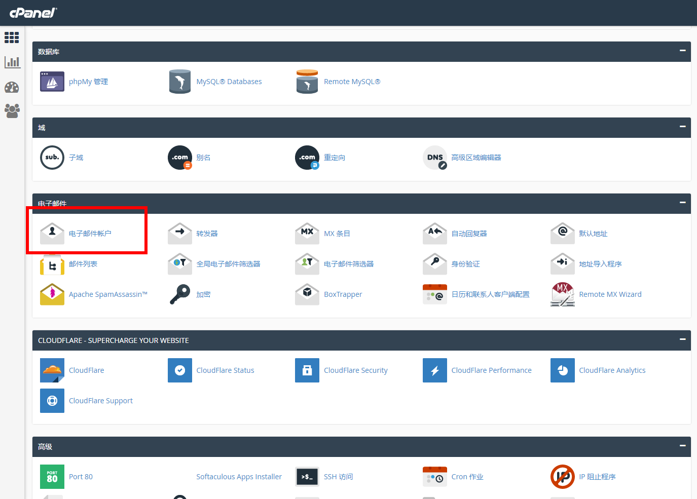697x499 pixels.
Task: Open the 日历和联系人客户端配置 link
Action: pos(491,294)
